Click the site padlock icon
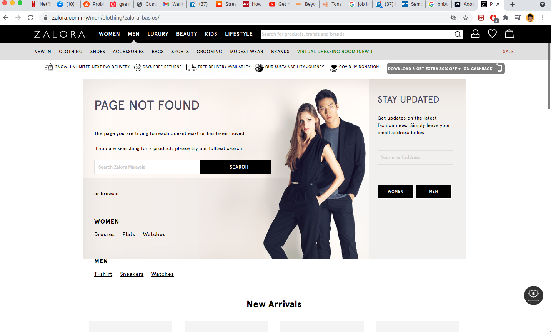 (46, 18)
